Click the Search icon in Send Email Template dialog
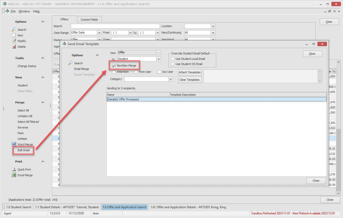Screen dimensions: 343x218 pyautogui.click(x=71, y=63)
